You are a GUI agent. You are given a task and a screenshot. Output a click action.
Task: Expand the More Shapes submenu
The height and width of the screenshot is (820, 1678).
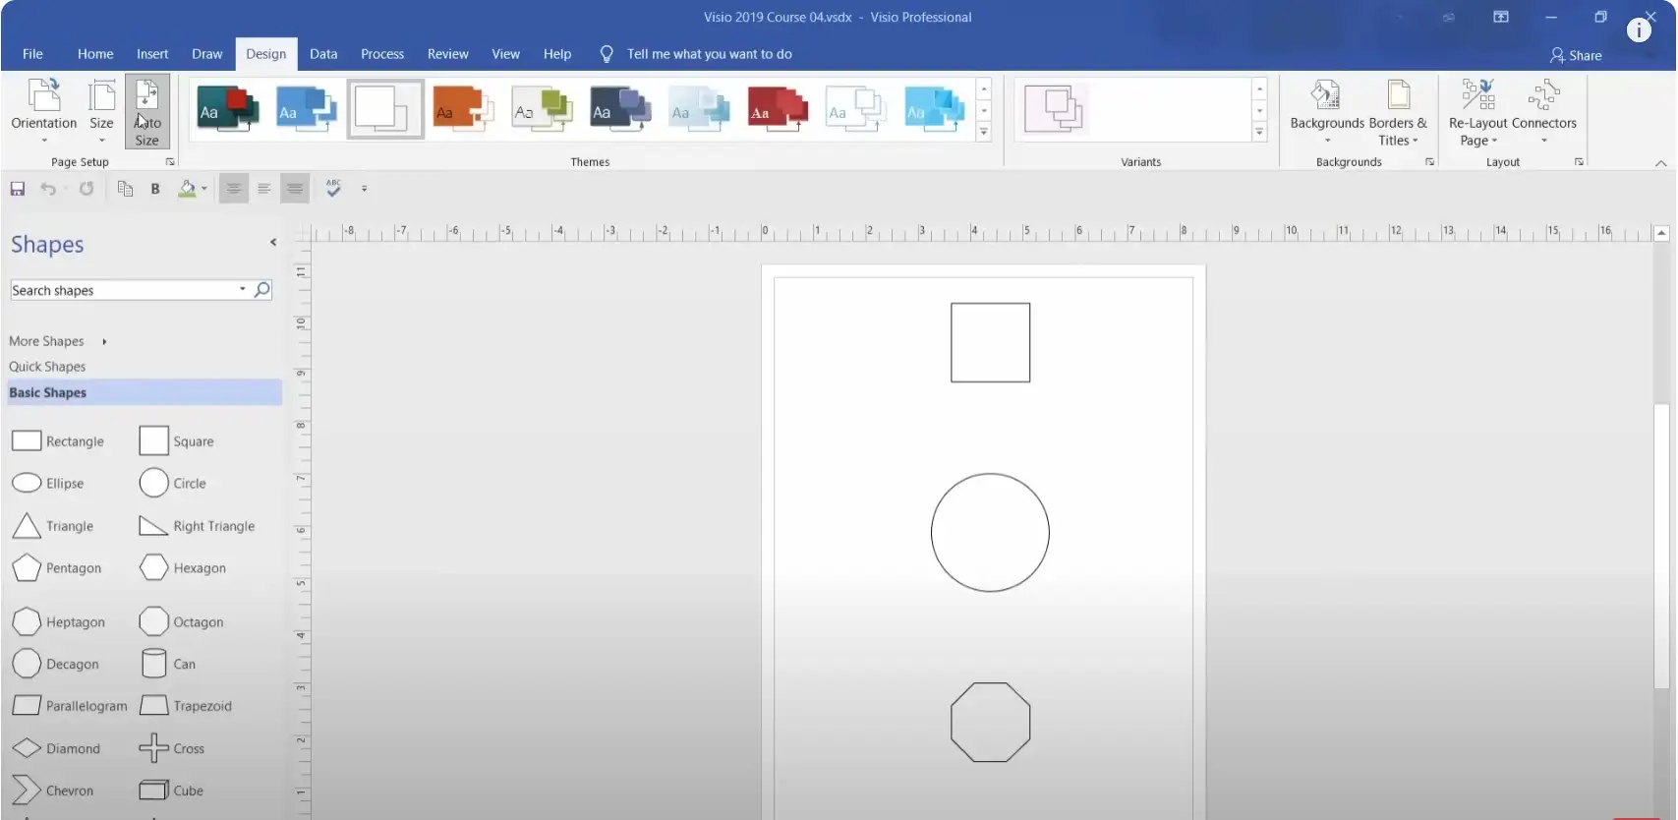tap(57, 341)
